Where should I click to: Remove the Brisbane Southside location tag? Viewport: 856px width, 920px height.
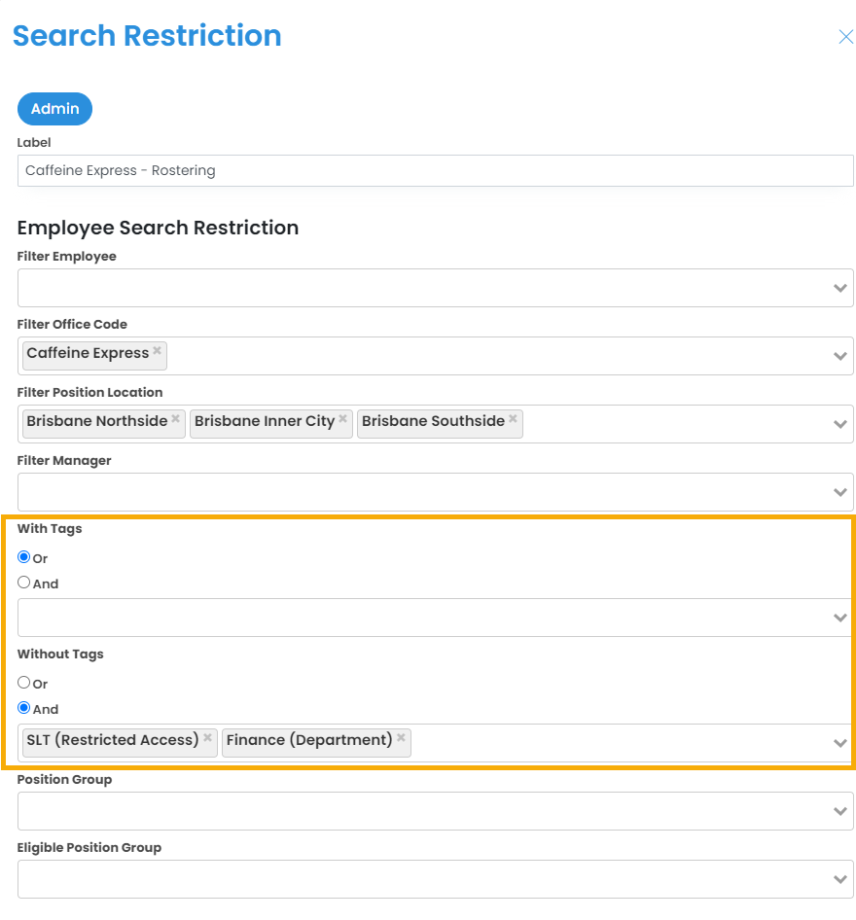(x=513, y=419)
